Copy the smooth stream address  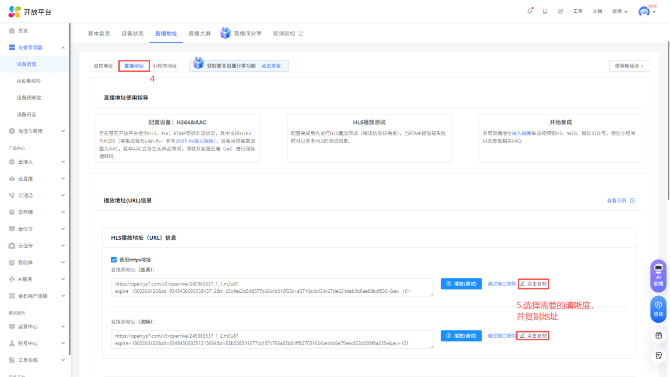tap(533, 336)
